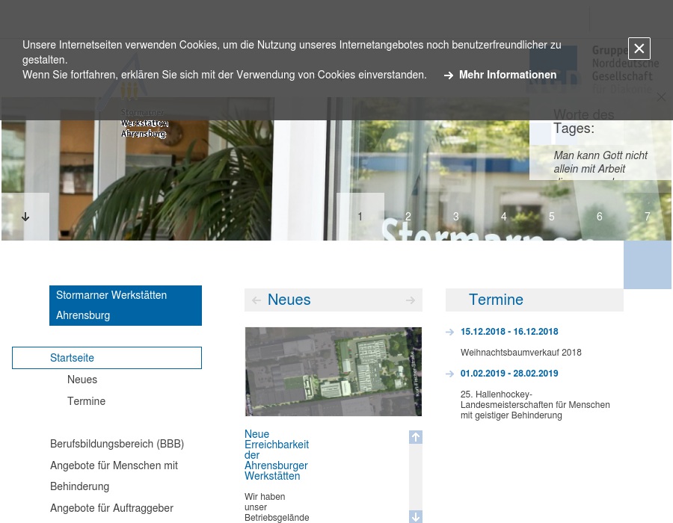Click the up arrow beside the news article text

[416, 437]
